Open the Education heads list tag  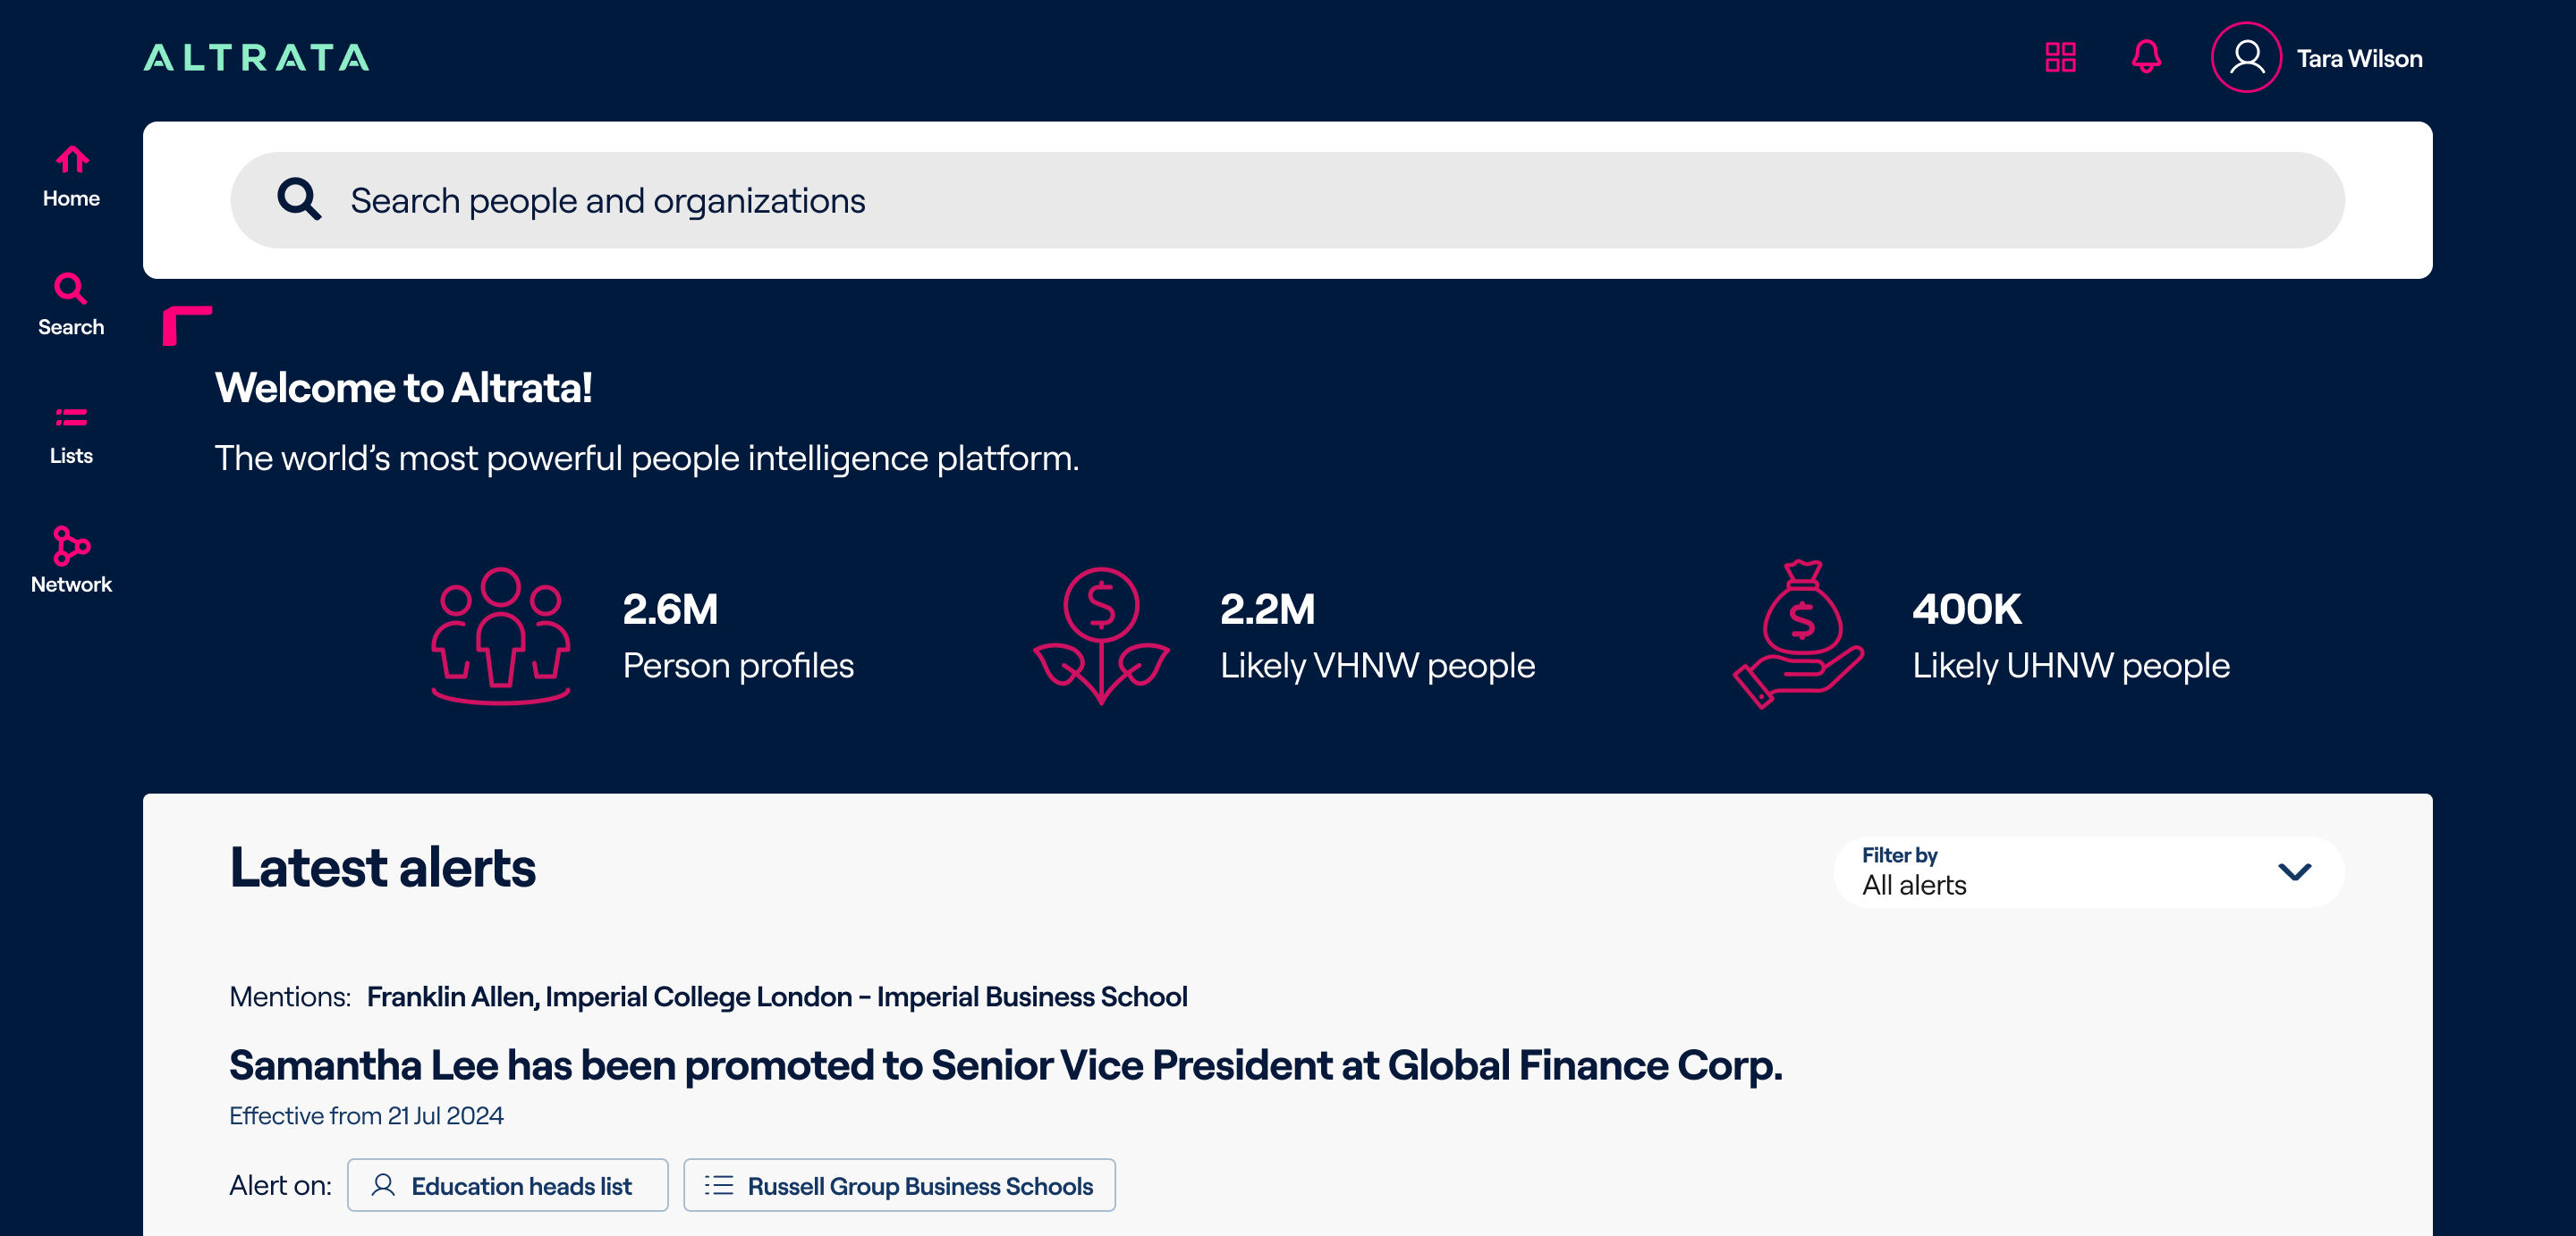tap(508, 1186)
